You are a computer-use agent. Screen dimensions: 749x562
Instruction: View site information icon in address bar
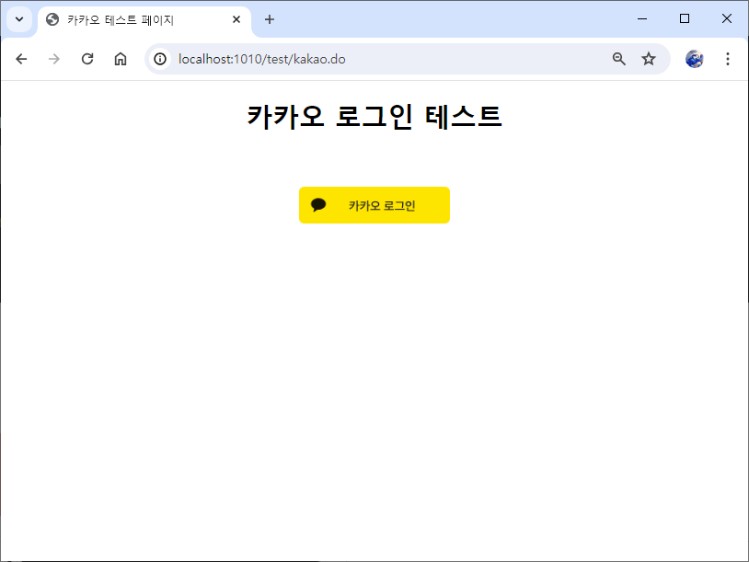coord(160,59)
